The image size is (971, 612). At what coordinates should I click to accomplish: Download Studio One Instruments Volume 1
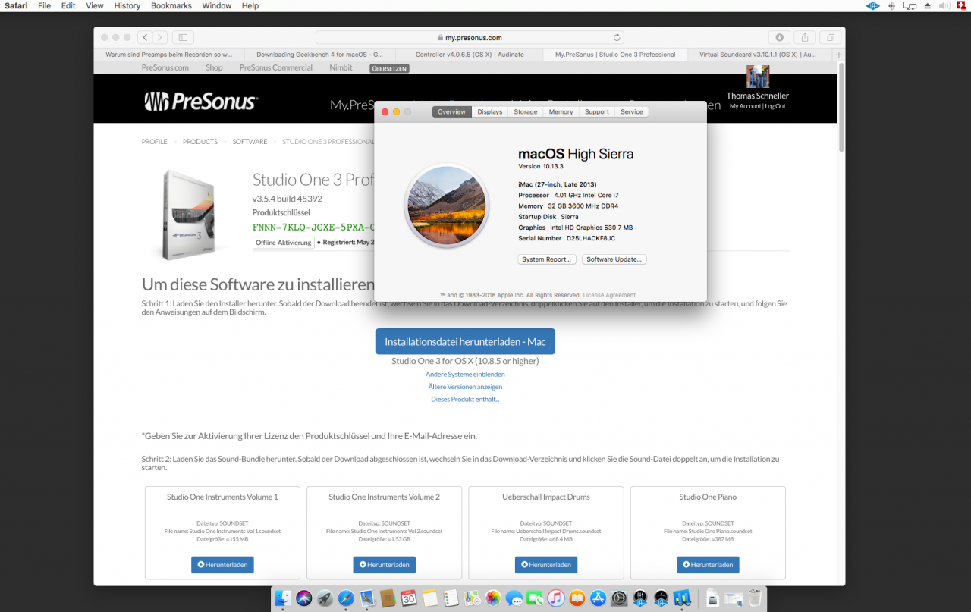(222, 564)
